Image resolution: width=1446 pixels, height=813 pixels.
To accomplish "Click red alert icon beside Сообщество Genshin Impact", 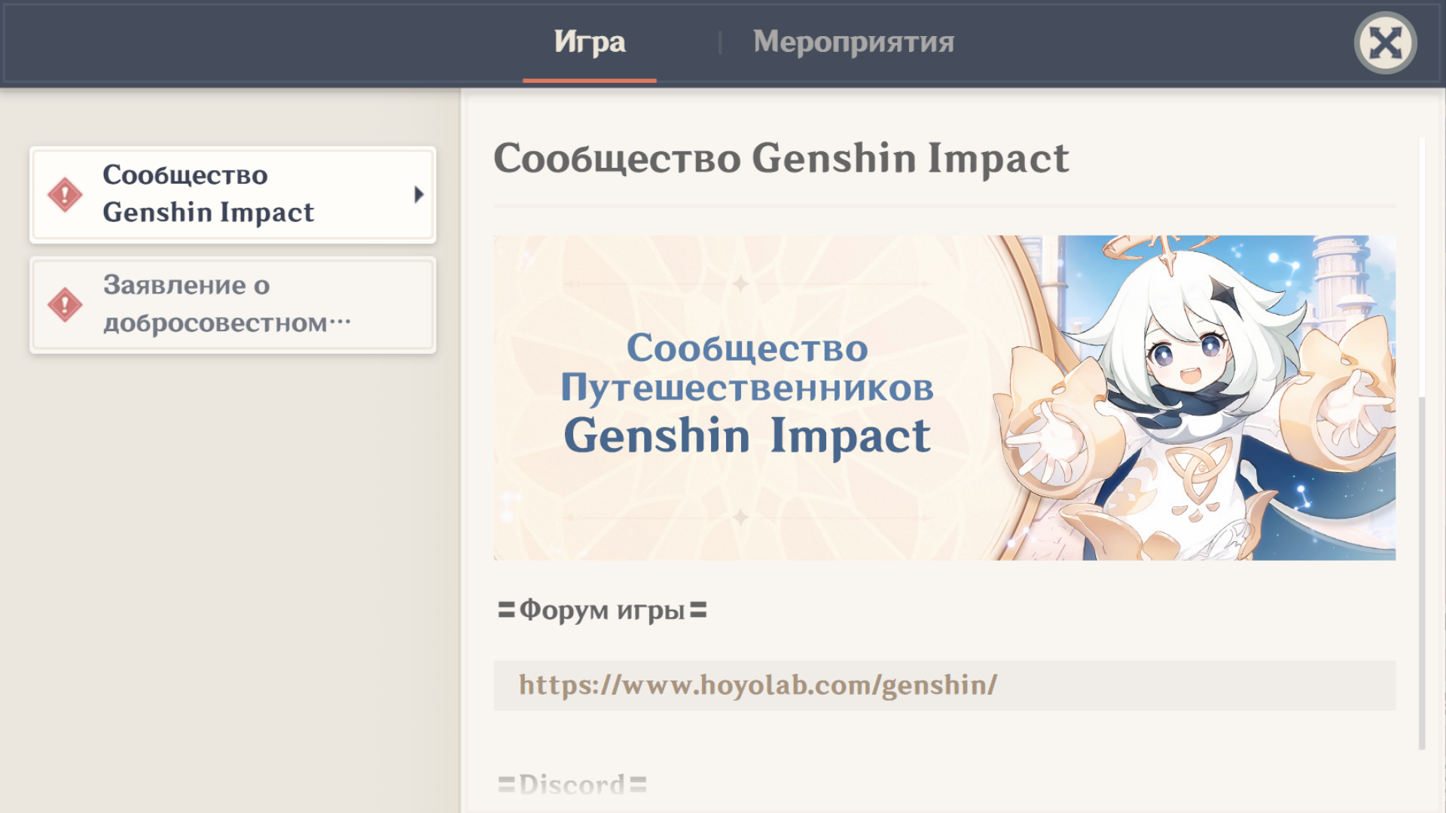I will point(66,195).
